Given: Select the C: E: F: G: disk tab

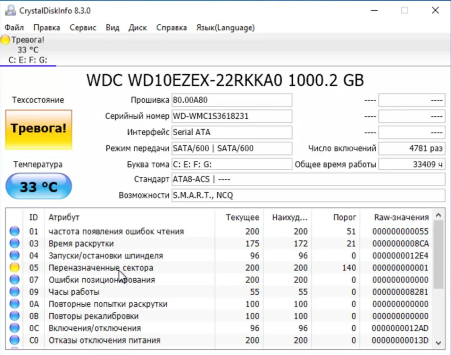Looking at the screenshot, I should click(28, 50).
